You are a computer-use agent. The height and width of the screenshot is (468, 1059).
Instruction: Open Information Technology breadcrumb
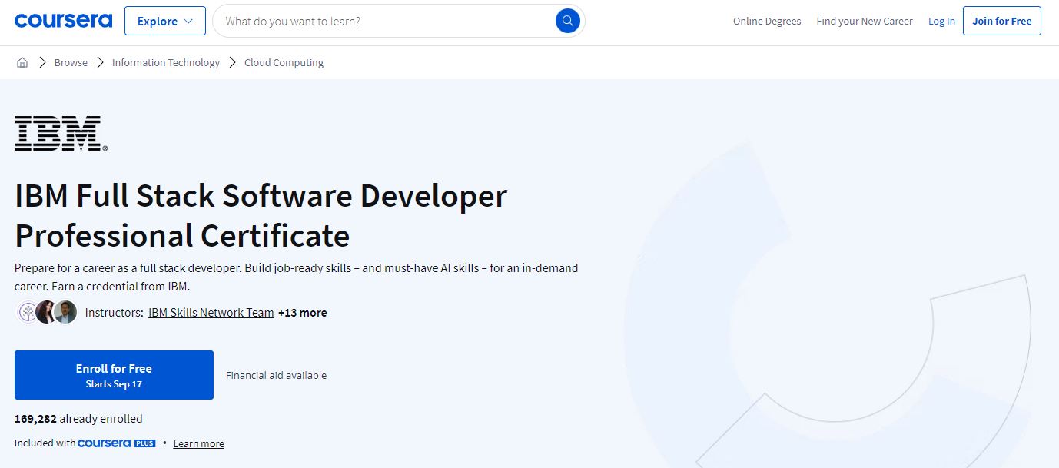coord(166,62)
